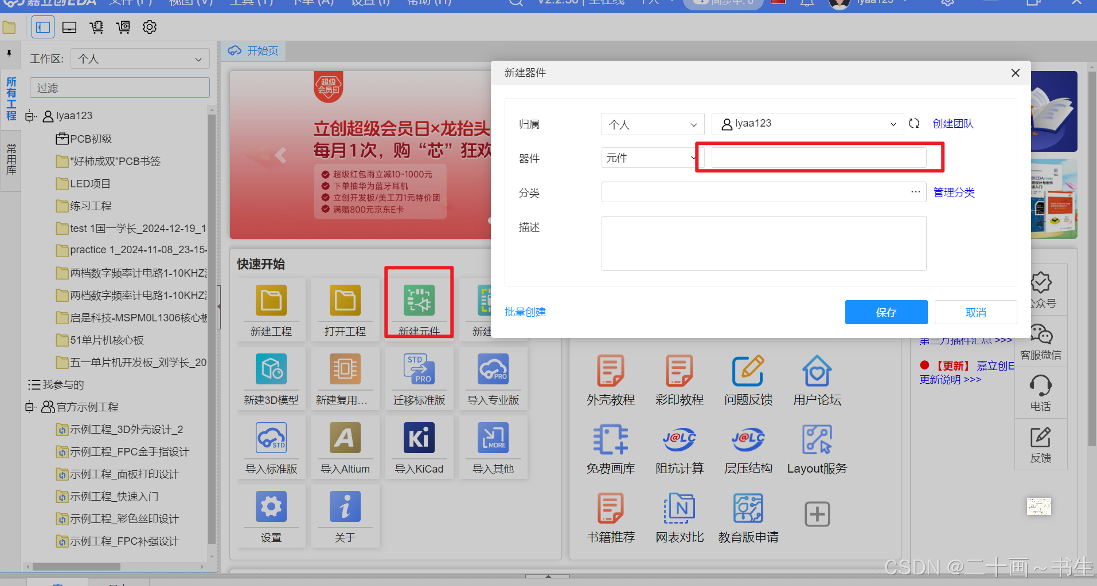
Task: Click the 新建工程 quick start icon
Action: coord(271,300)
